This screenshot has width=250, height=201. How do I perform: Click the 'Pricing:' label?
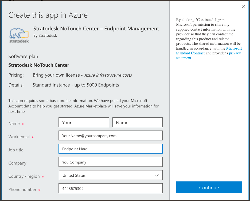pyautogui.click(x=16, y=75)
